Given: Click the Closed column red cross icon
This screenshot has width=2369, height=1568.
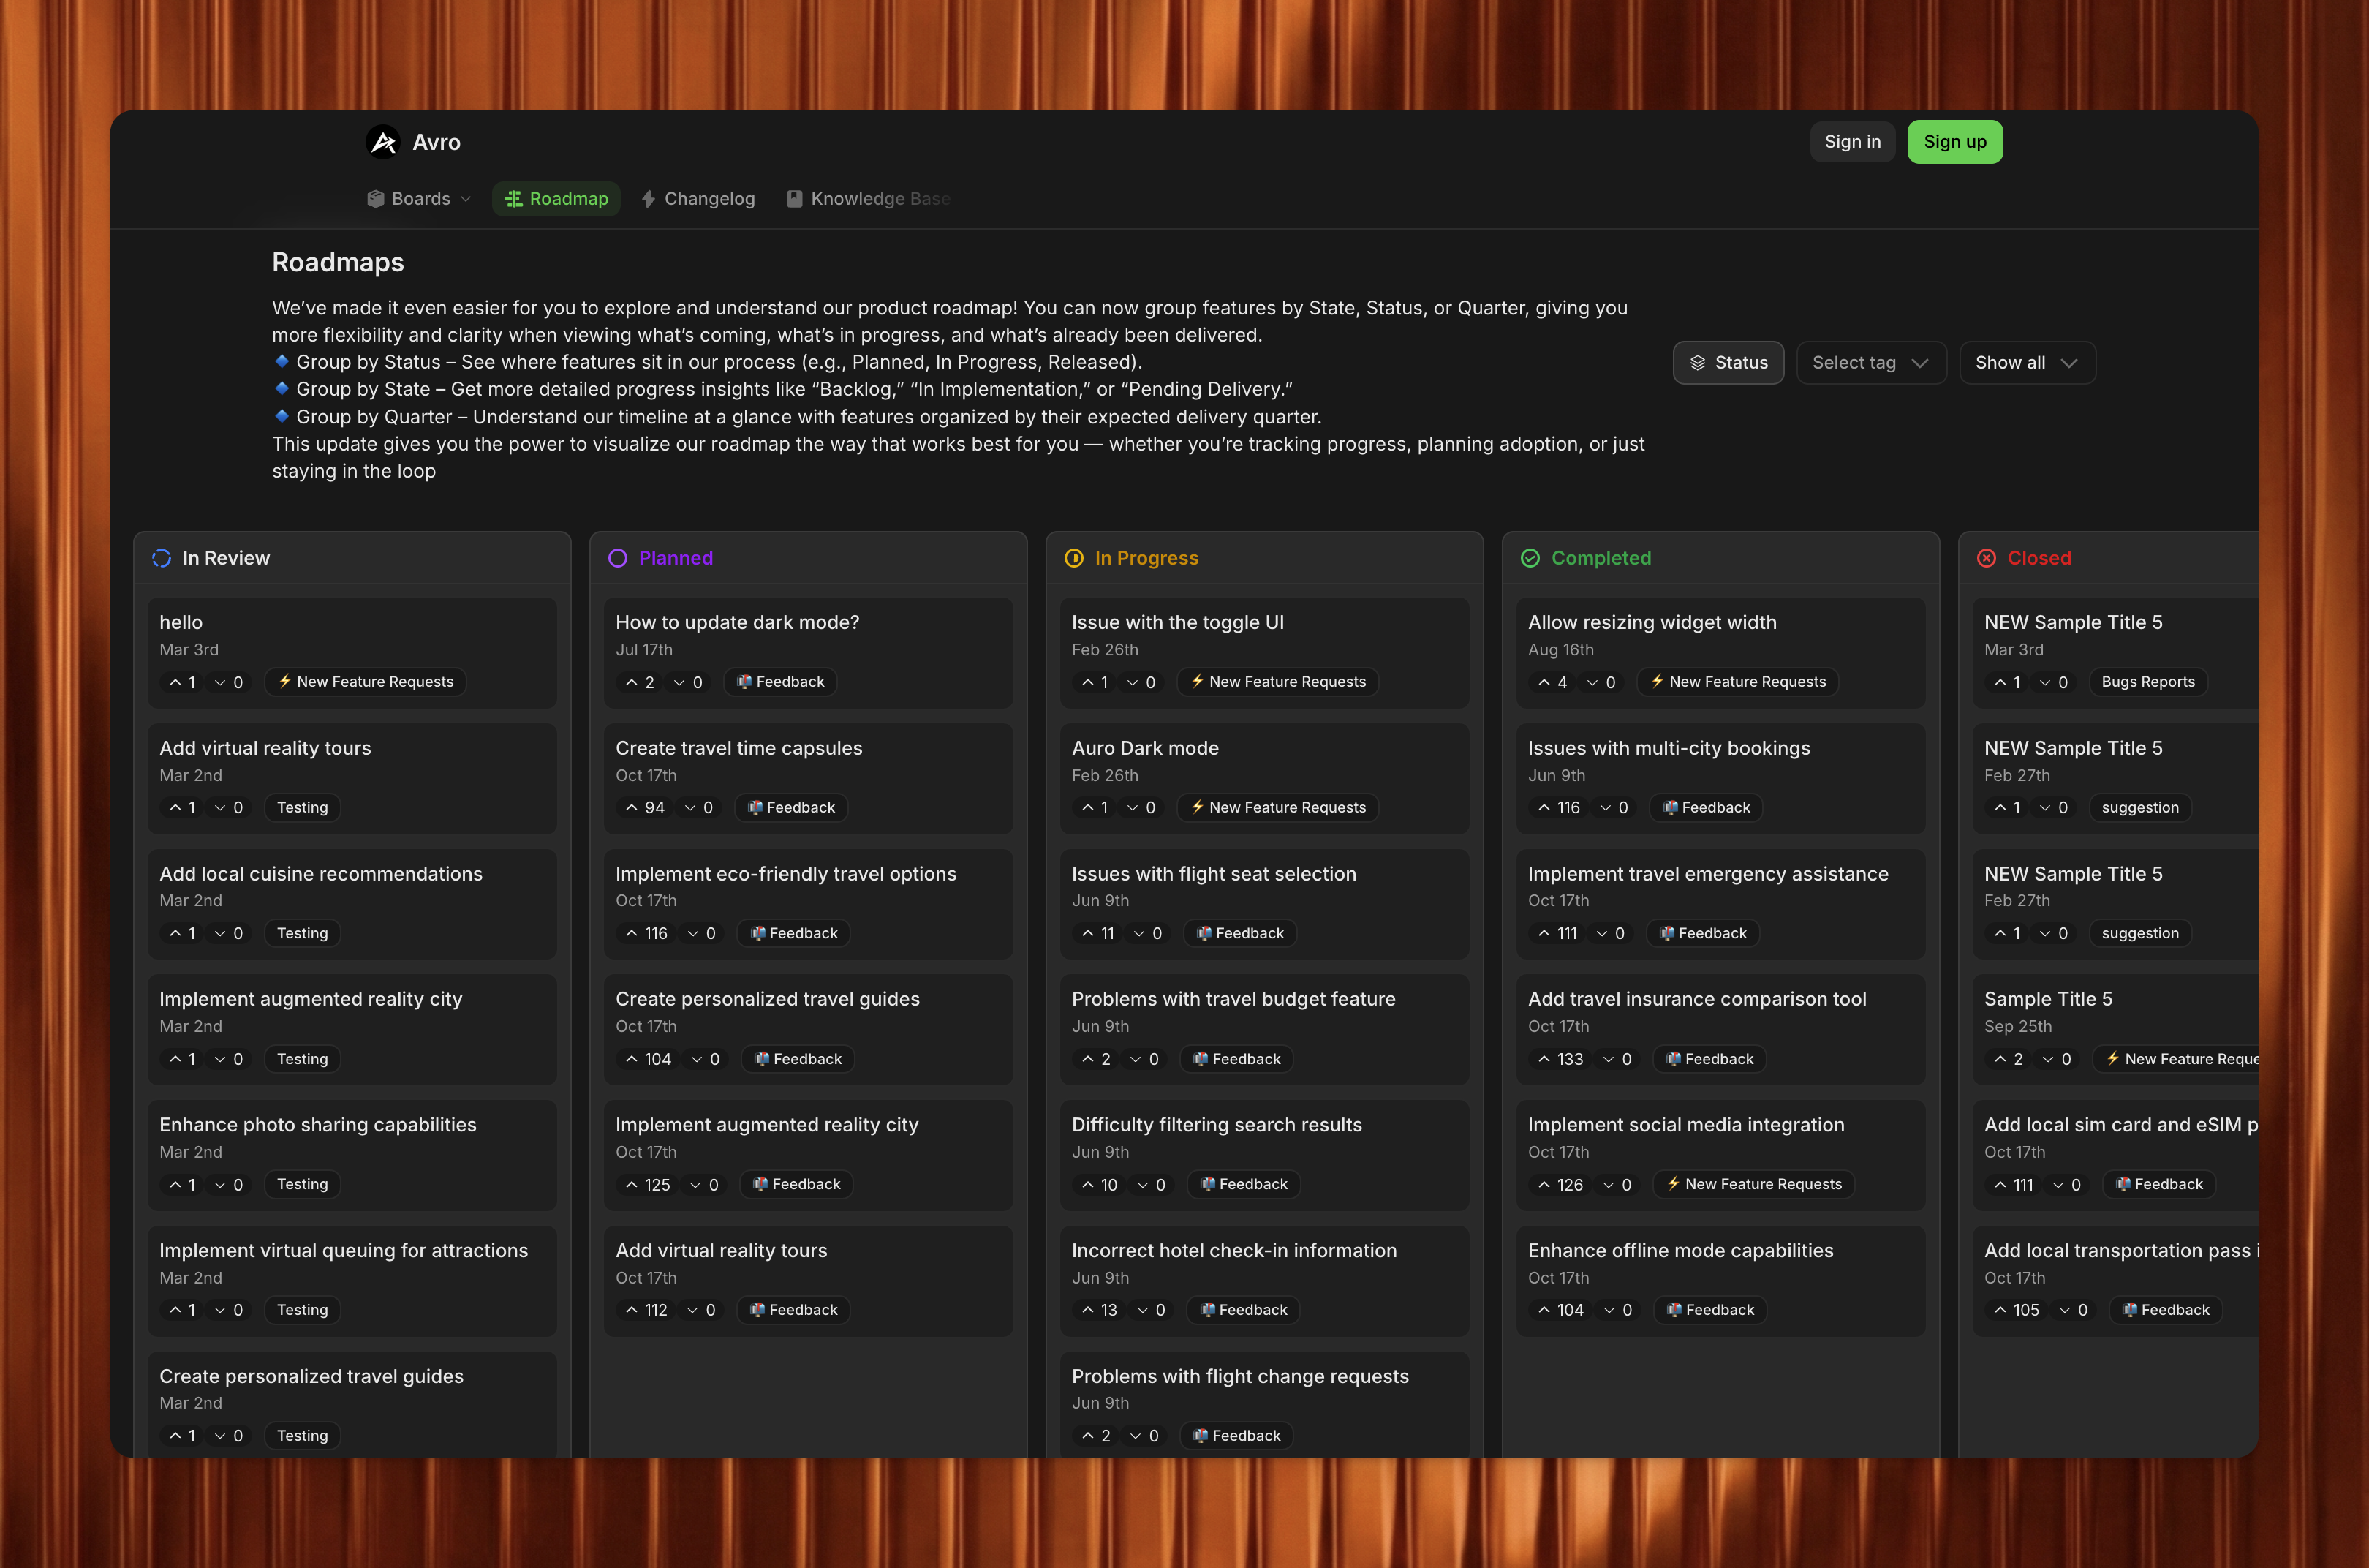Looking at the screenshot, I should (x=1986, y=558).
